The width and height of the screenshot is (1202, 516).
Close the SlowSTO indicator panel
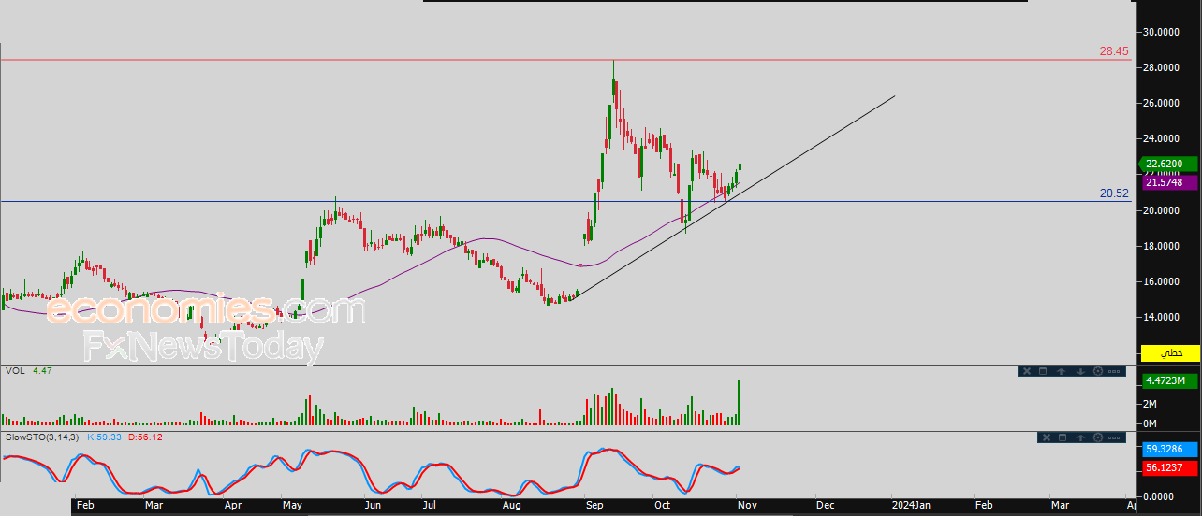[1047, 437]
